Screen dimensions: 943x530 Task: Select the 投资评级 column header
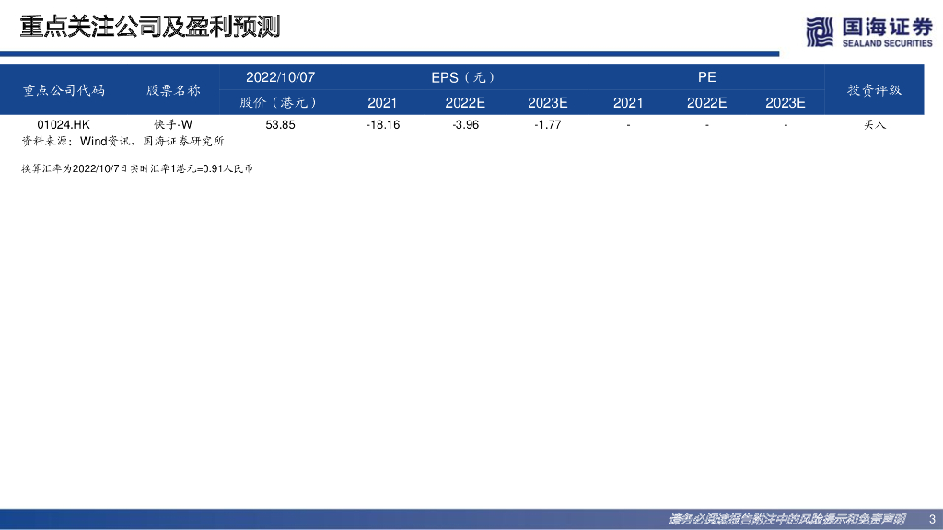pyautogui.click(x=875, y=90)
